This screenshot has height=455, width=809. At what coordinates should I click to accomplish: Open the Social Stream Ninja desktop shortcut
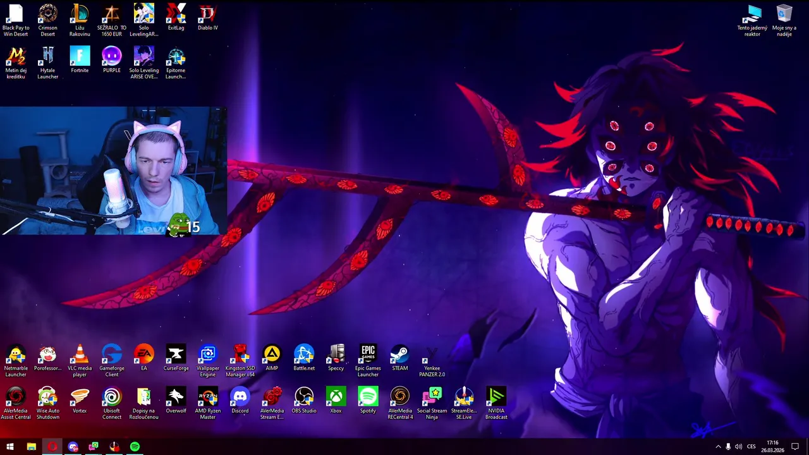click(x=432, y=404)
